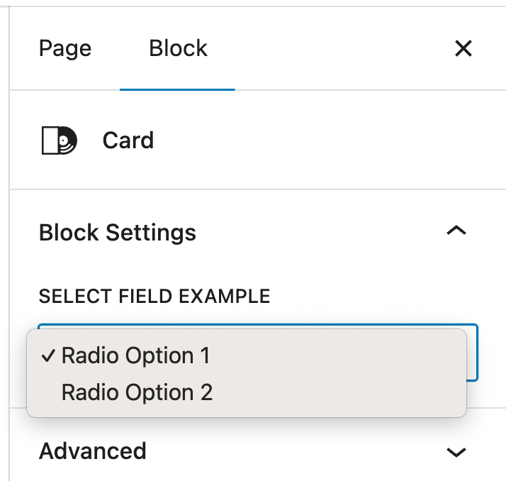This screenshot has height=481, width=506.
Task: Open the Advanced section by its title
Action: pos(93,451)
